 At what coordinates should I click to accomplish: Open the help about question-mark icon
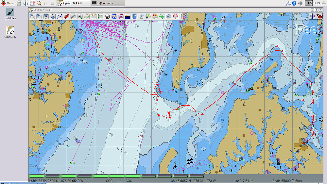point(134,16)
